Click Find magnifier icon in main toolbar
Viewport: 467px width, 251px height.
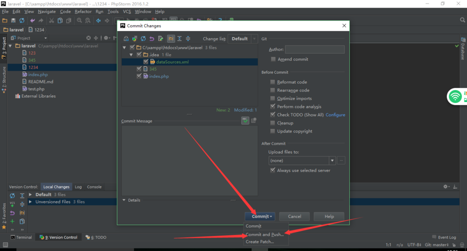click(79, 21)
